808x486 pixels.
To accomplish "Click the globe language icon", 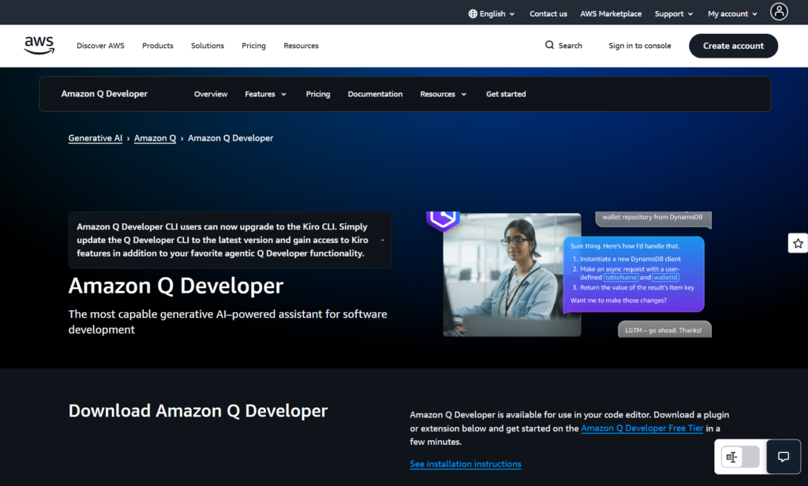I will tap(471, 13).
